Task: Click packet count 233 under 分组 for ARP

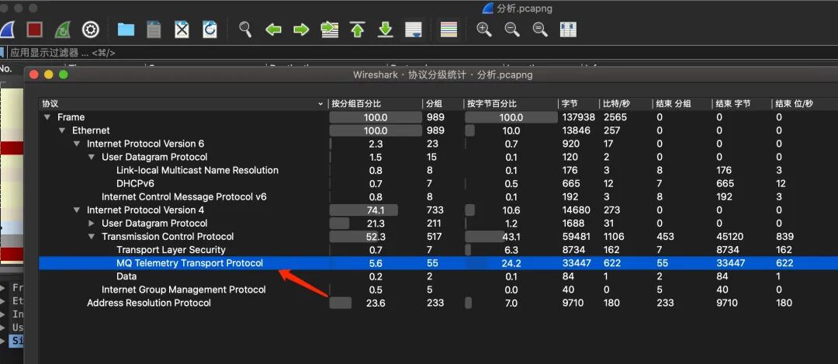Action: [x=435, y=303]
